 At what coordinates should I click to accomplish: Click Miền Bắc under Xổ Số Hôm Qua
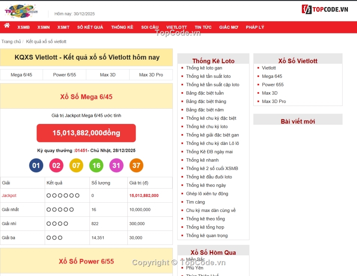point(195,259)
